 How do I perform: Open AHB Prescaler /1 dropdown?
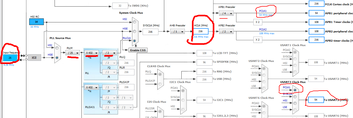177,32
